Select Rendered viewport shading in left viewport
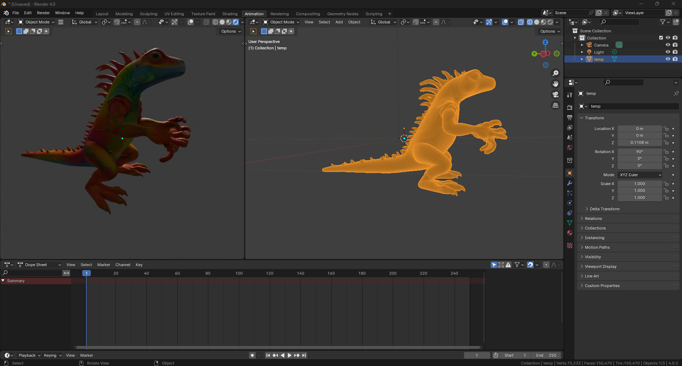The height and width of the screenshot is (366, 682). [x=236, y=22]
